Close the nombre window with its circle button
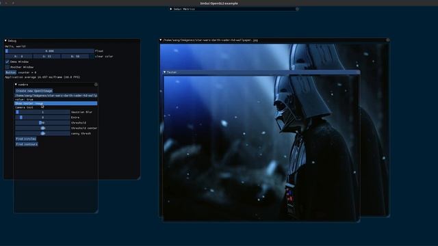438x246 pixels. pyautogui.click(x=96, y=84)
